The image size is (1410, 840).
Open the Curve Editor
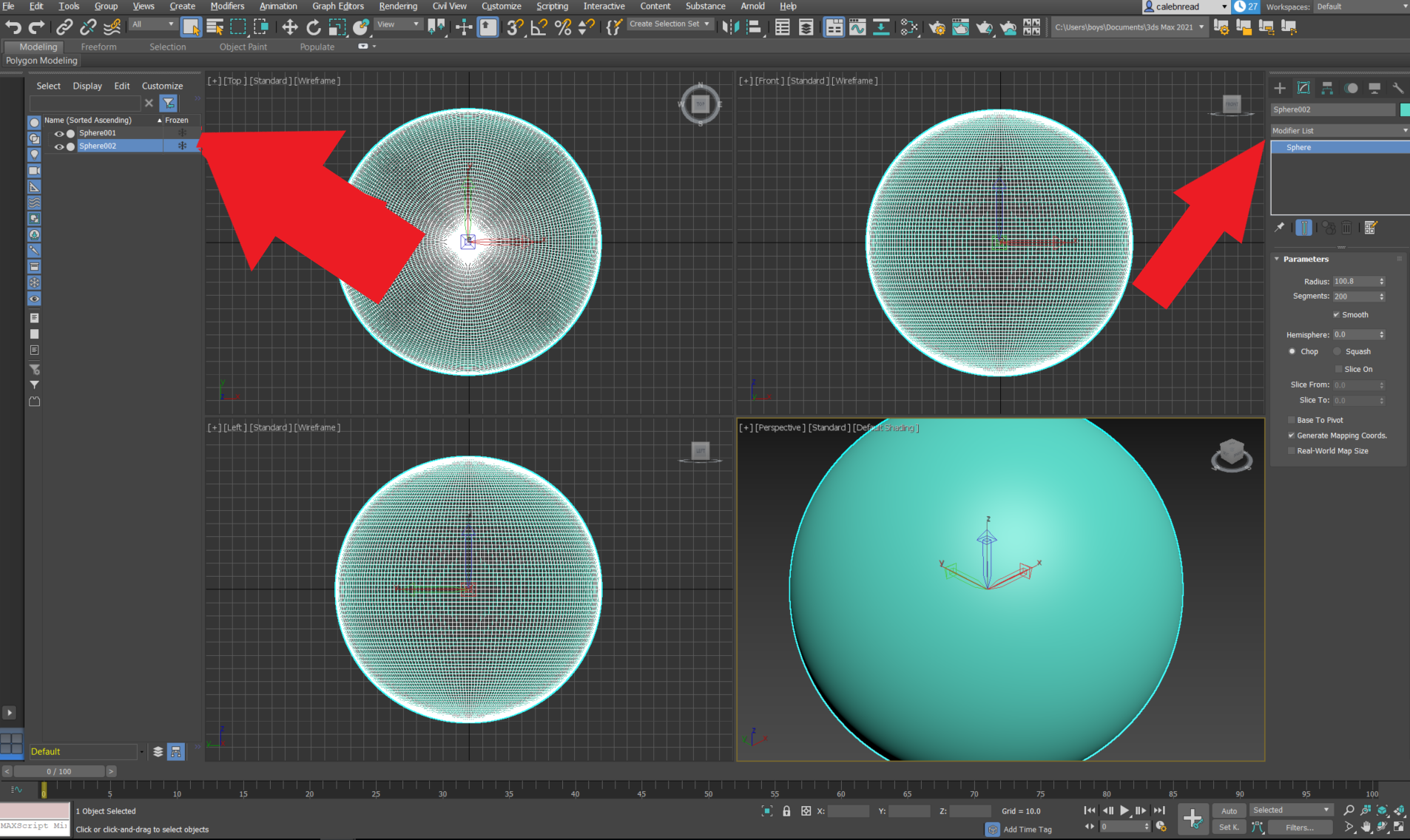click(857, 27)
